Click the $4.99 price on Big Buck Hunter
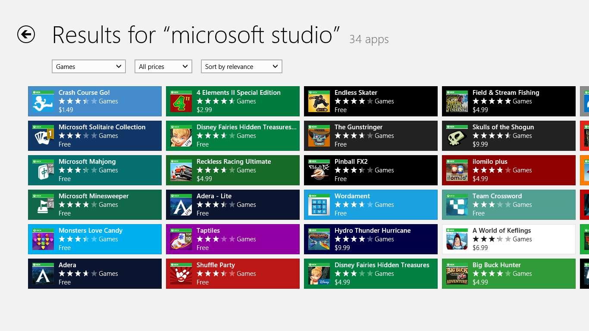The width and height of the screenshot is (589, 331). pos(480,282)
